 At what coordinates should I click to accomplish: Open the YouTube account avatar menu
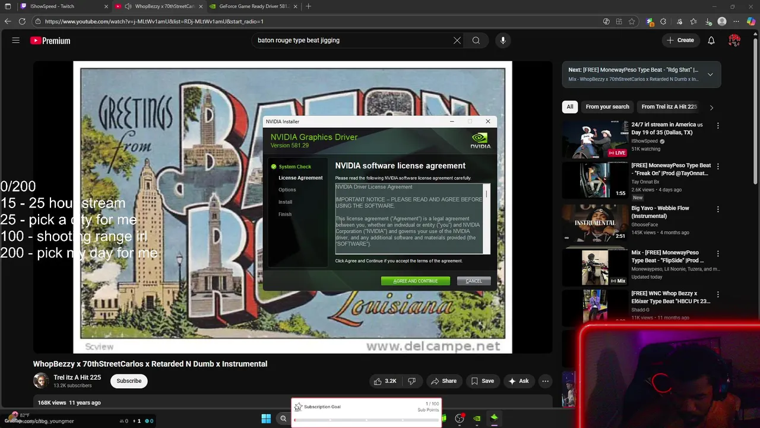click(x=734, y=40)
